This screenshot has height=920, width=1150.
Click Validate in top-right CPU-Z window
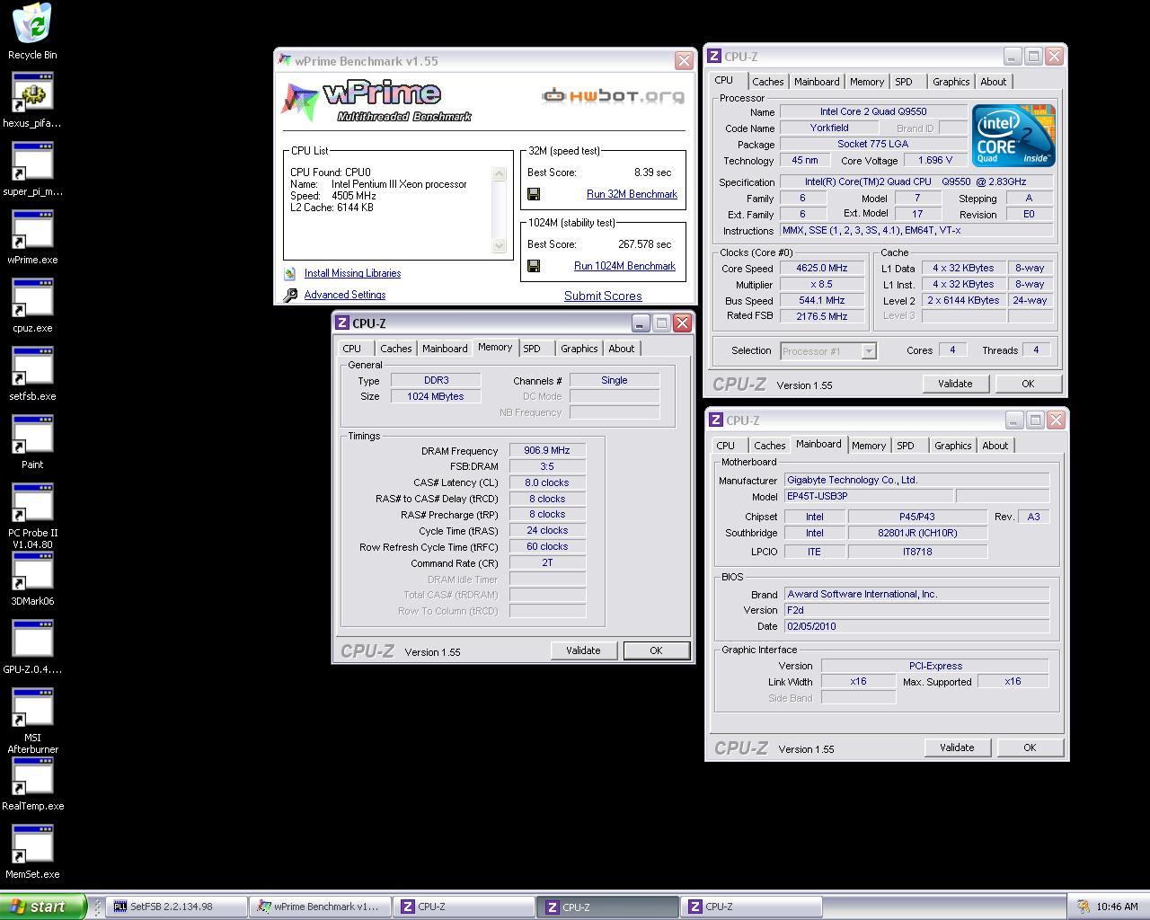click(955, 384)
